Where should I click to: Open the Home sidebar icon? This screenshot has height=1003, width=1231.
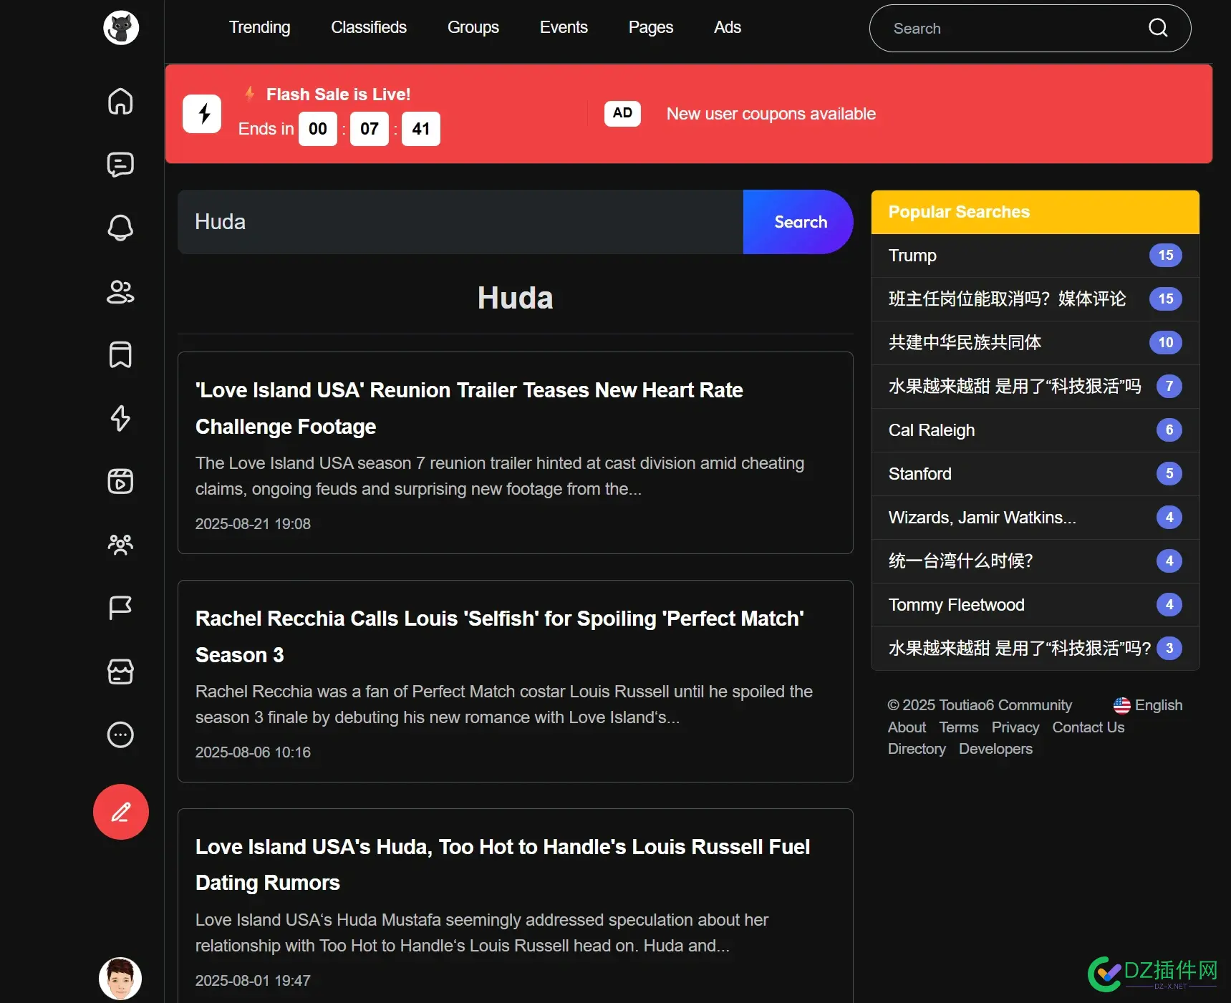point(120,102)
